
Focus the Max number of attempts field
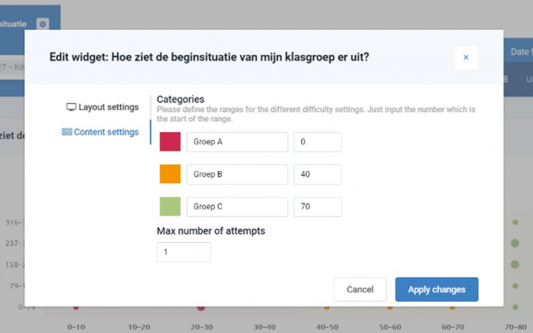coord(184,252)
